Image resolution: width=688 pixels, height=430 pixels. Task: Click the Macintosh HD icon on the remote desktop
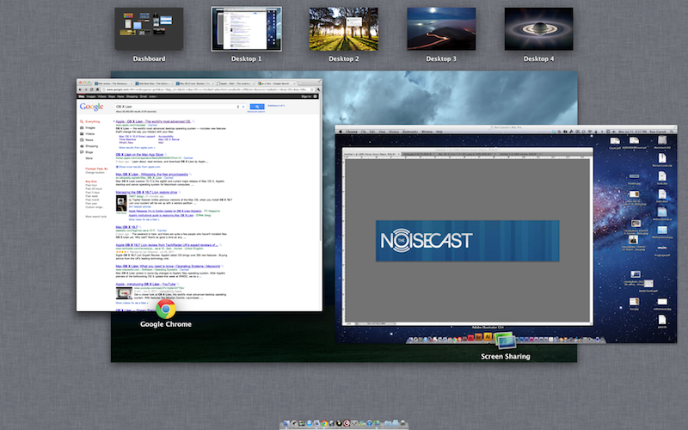[661, 142]
